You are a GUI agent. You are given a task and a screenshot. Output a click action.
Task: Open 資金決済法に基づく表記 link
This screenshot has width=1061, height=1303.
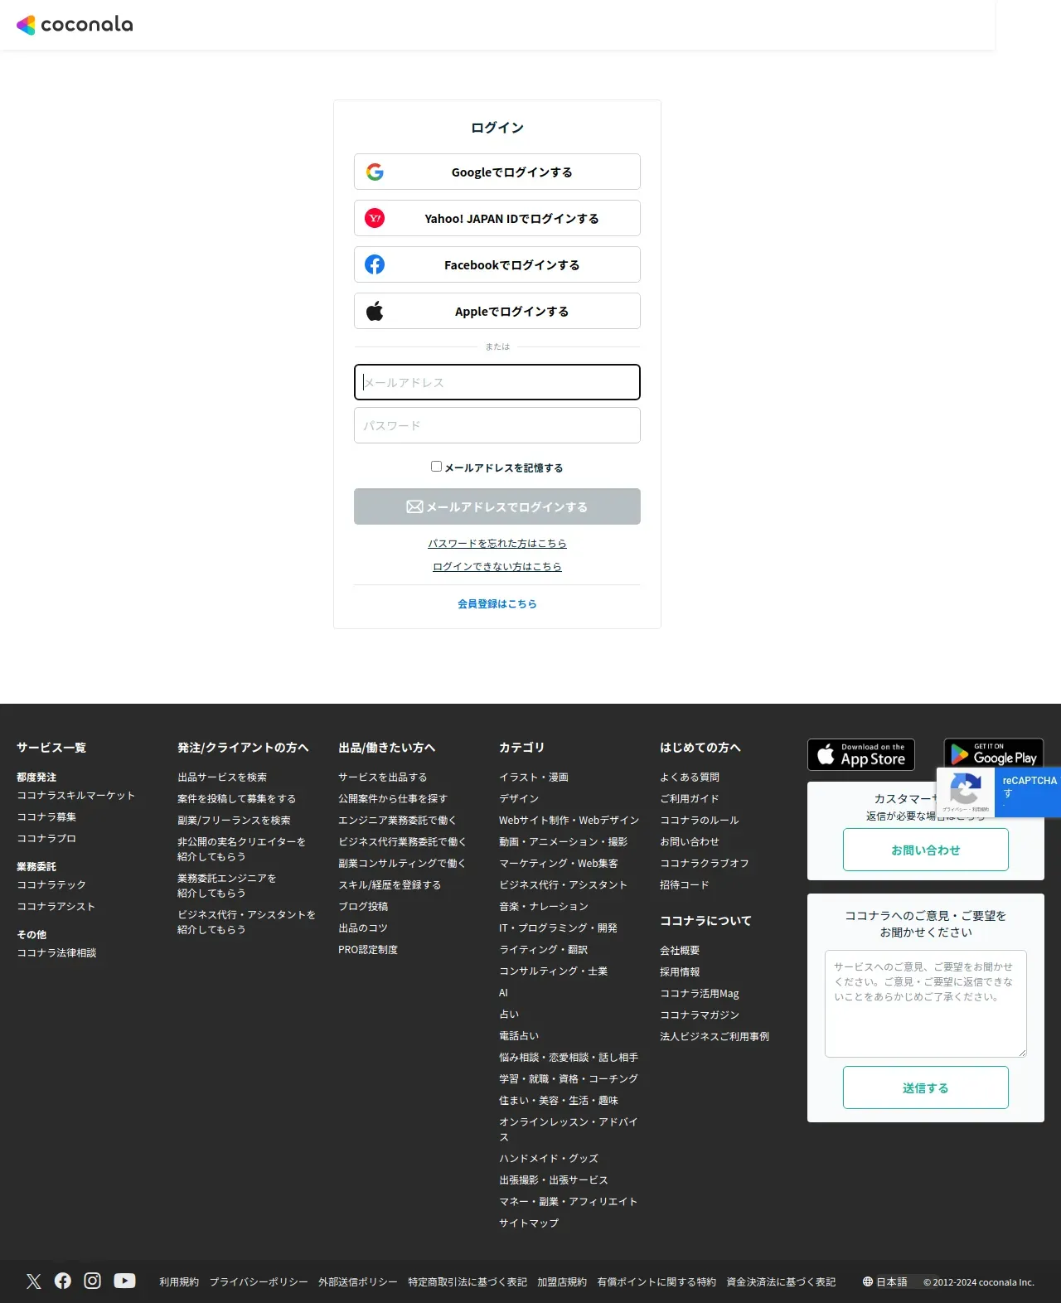coord(781,1282)
